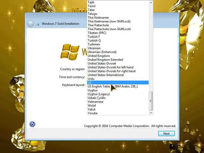The height and width of the screenshot is (153, 204).
Task: Select Ukrainian (Enhanced)
Action: click(x=118, y=52)
